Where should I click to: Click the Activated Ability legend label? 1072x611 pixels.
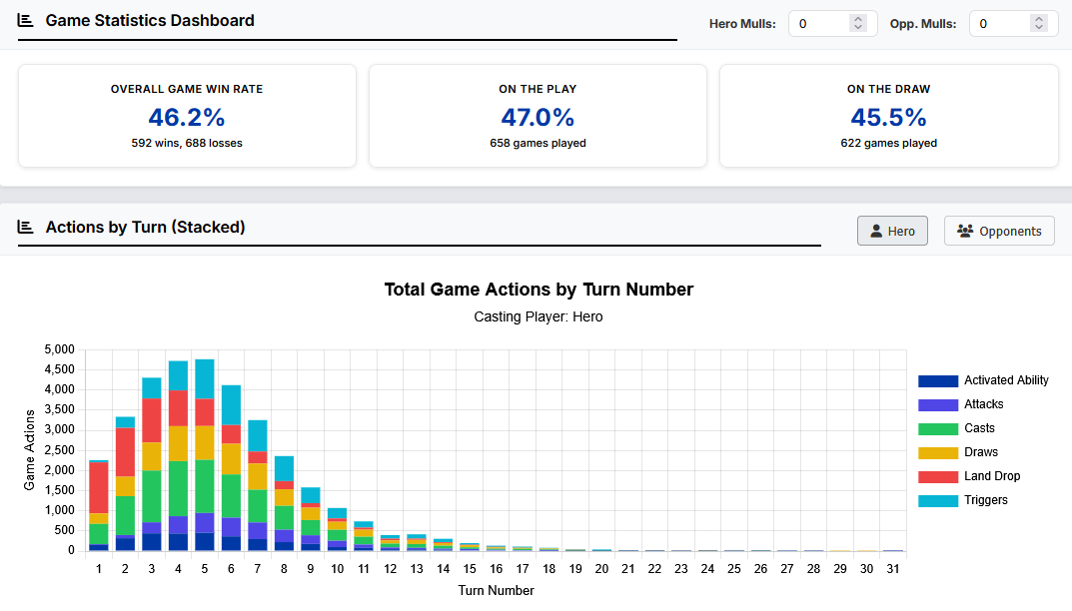[x=1006, y=380]
